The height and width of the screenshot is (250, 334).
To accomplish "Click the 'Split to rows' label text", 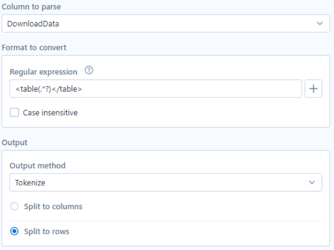I will (x=46, y=231).
